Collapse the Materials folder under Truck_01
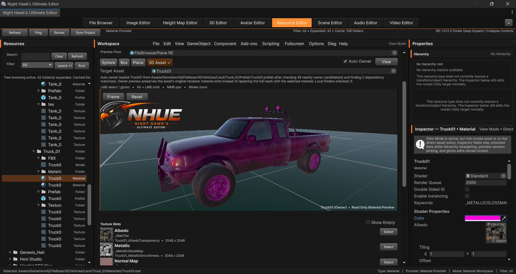This screenshot has height=274, width=516. tap(38, 172)
